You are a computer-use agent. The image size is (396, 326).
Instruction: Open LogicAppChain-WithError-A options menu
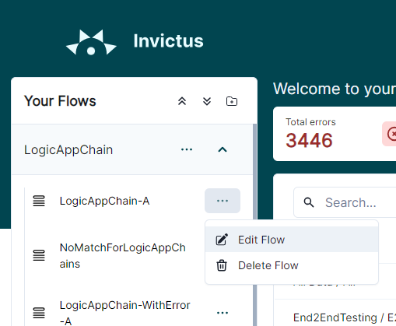[223, 313]
